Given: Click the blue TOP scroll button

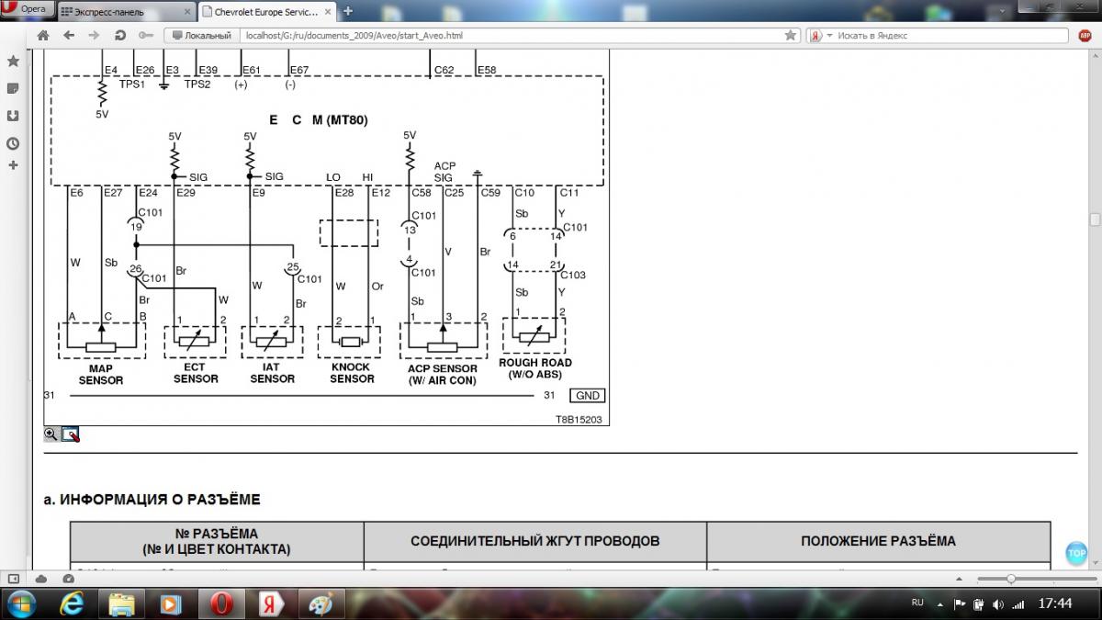Looking at the screenshot, I should tap(1076, 554).
